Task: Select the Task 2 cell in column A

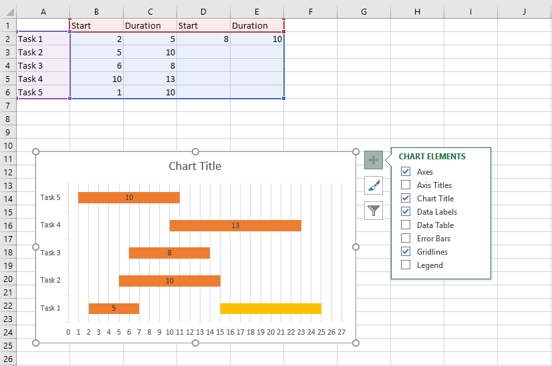Action: tap(43, 53)
